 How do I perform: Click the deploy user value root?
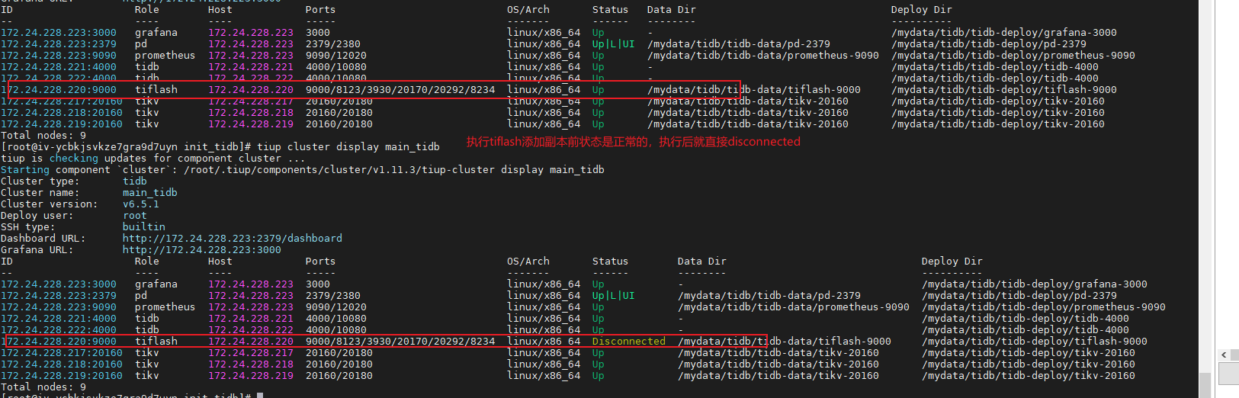[134, 216]
